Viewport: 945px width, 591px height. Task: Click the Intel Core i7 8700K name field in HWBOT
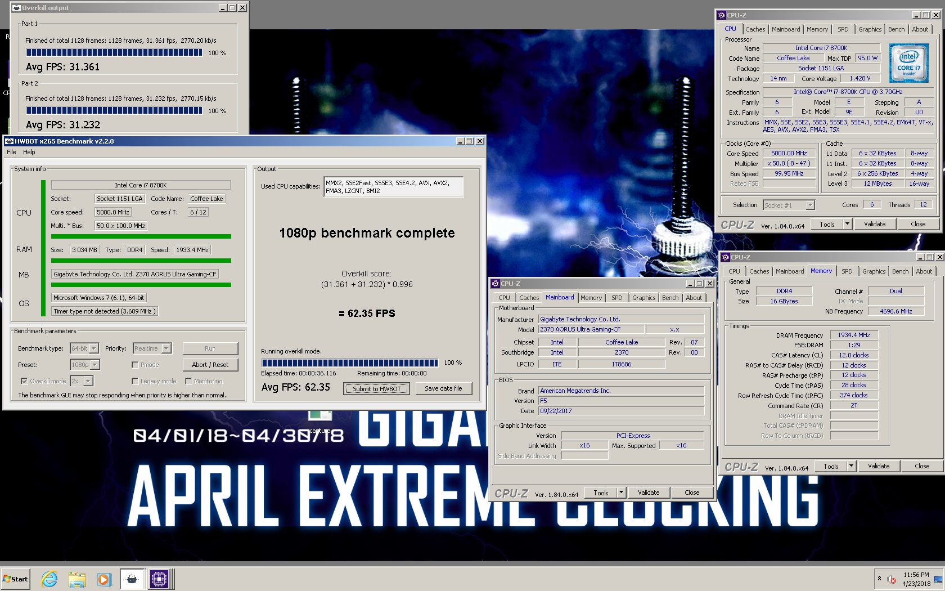(141, 185)
